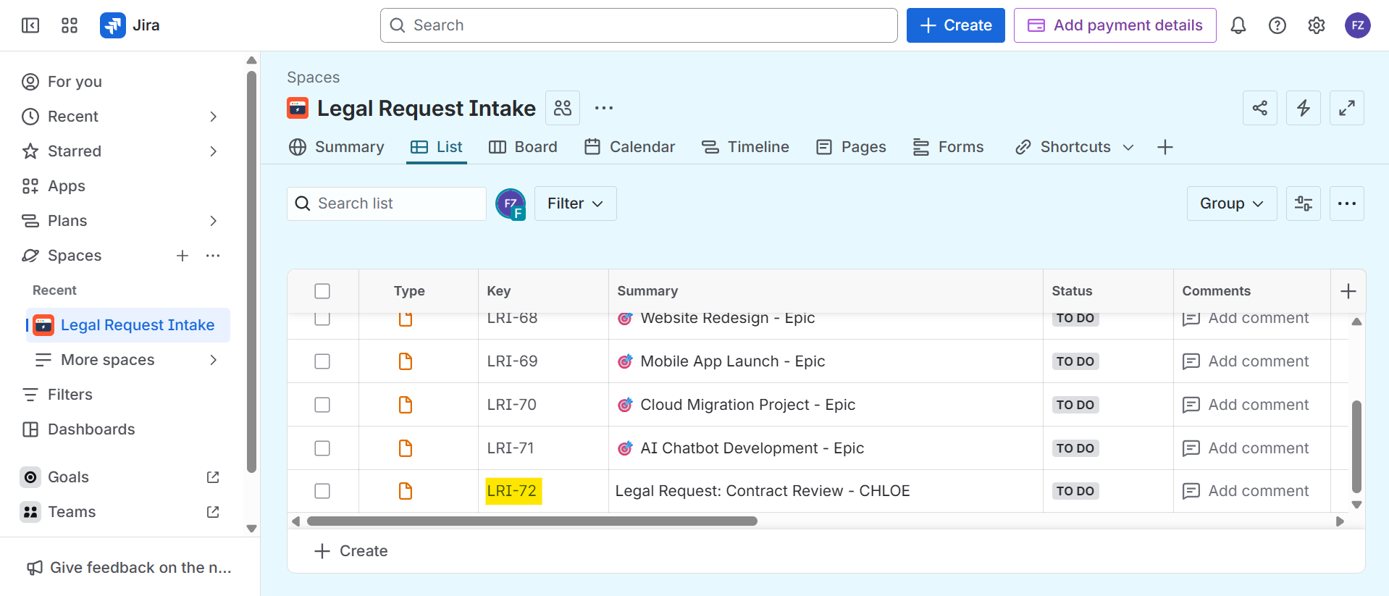
Task: Switch to the Board tab
Action: [x=523, y=147]
